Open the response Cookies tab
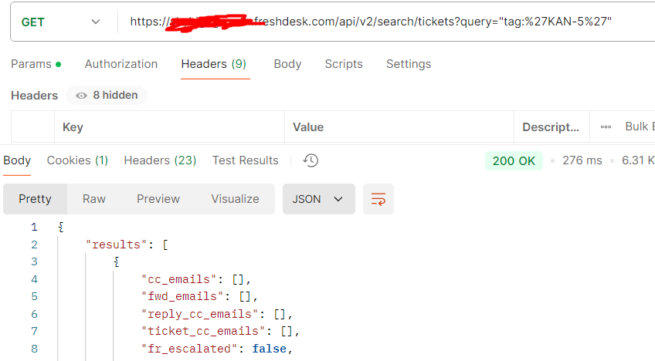This screenshot has height=361, width=655. (x=77, y=160)
